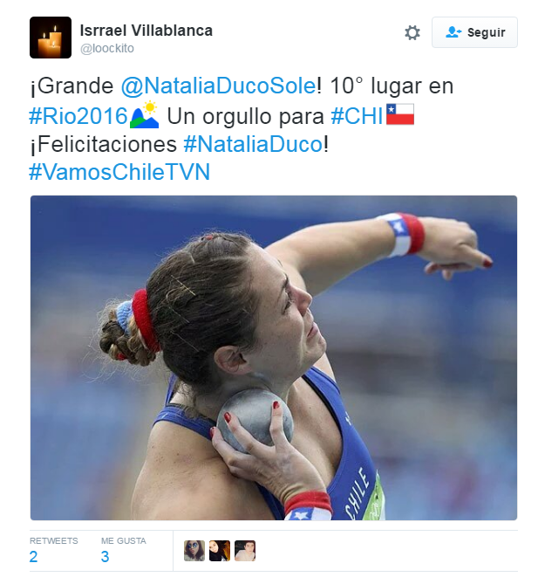View the 3 Me Gusta count
545x577 pixels.
click(106, 556)
